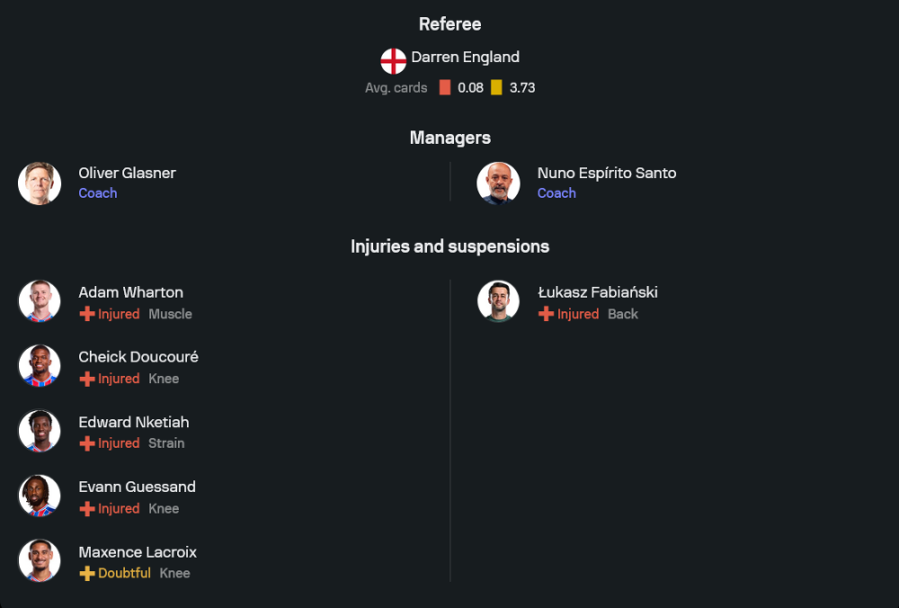Click the red card average icon
This screenshot has width=899, height=608.
(x=445, y=88)
